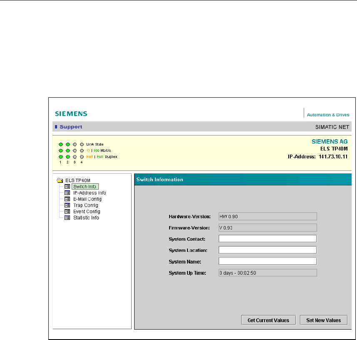
Task: Click port 1 Mbit/s speed LED
Action: click(61, 150)
